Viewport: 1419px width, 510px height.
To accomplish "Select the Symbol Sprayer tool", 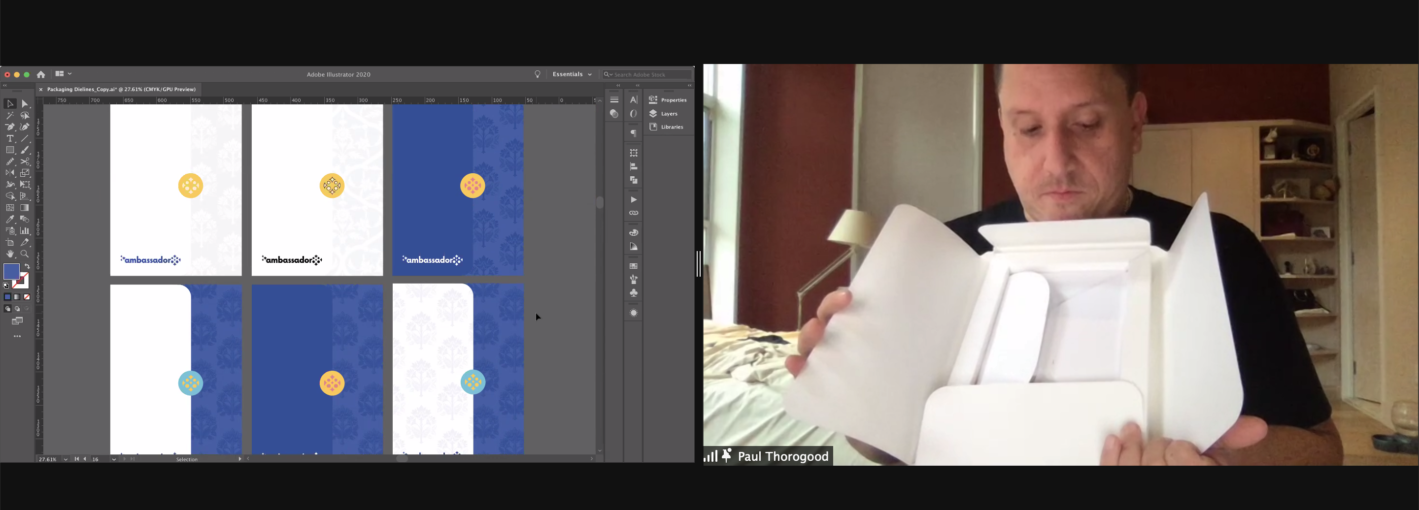I will (x=10, y=230).
